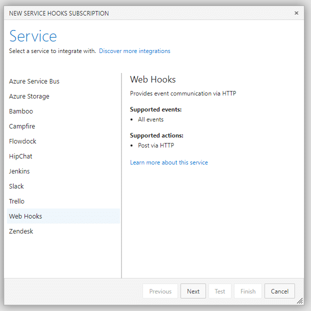Select Jenkins in the service list
This screenshot has height=311, width=311.
tap(63, 171)
